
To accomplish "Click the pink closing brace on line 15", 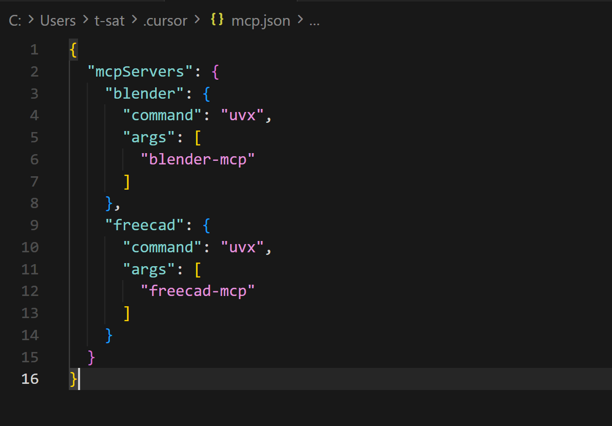I will (91, 357).
